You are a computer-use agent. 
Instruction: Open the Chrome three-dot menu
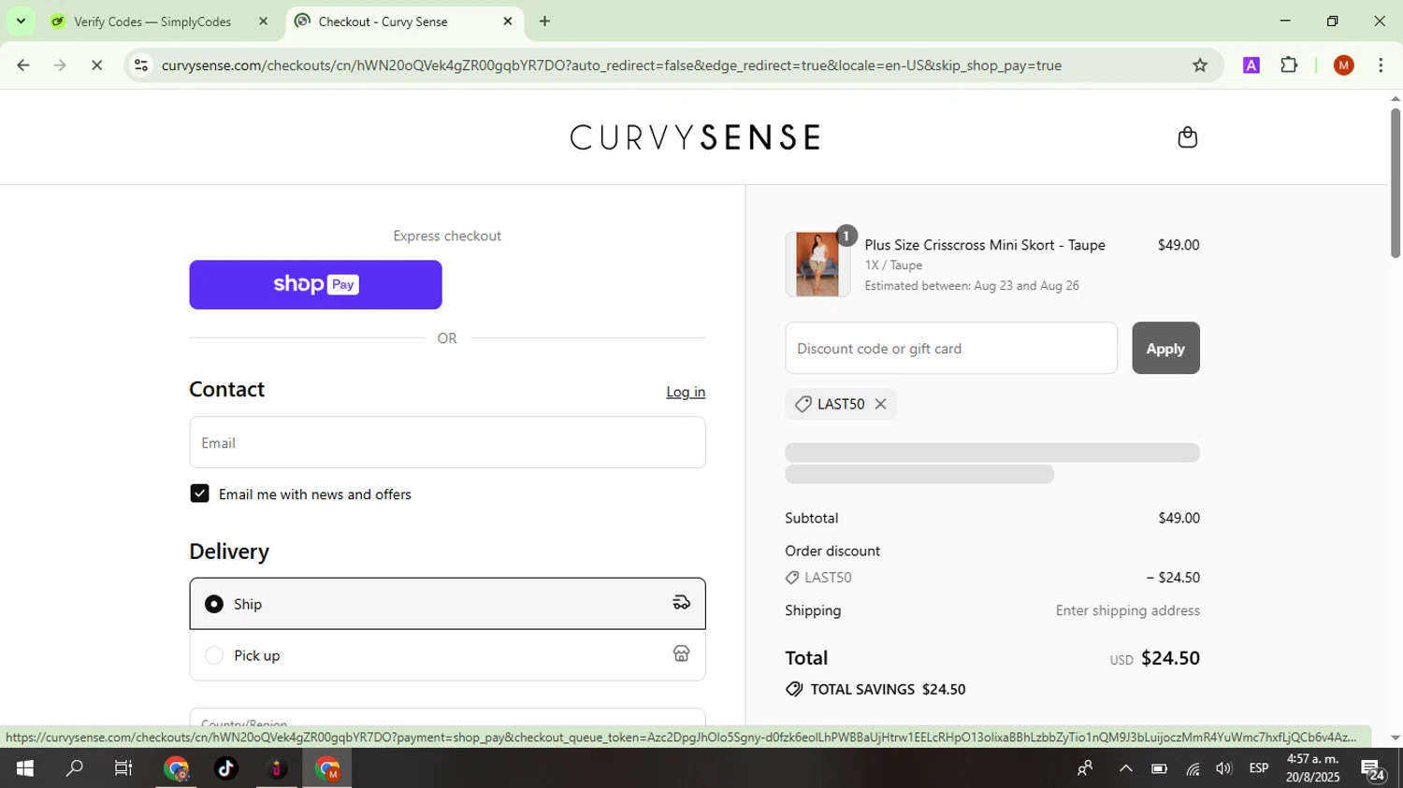[x=1381, y=65]
